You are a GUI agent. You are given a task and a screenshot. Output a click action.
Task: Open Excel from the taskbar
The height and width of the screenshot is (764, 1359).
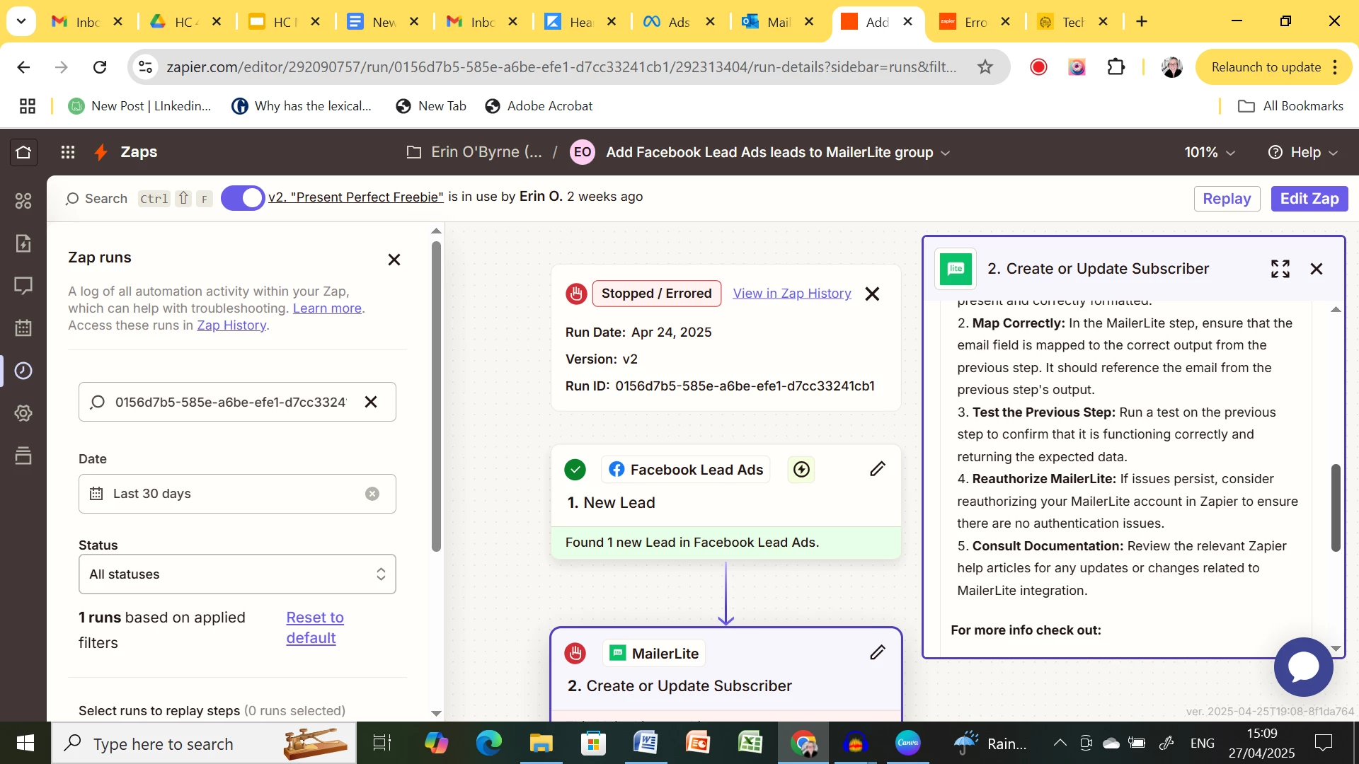point(750,743)
